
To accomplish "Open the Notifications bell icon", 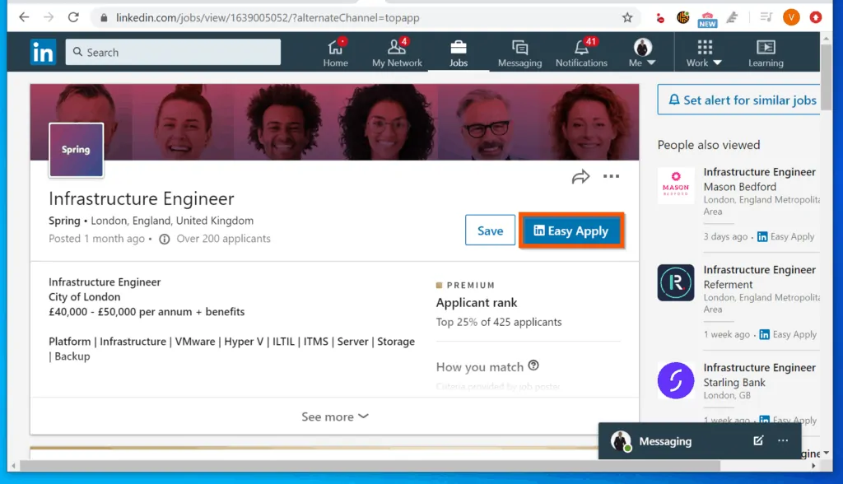I will (x=581, y=49).
